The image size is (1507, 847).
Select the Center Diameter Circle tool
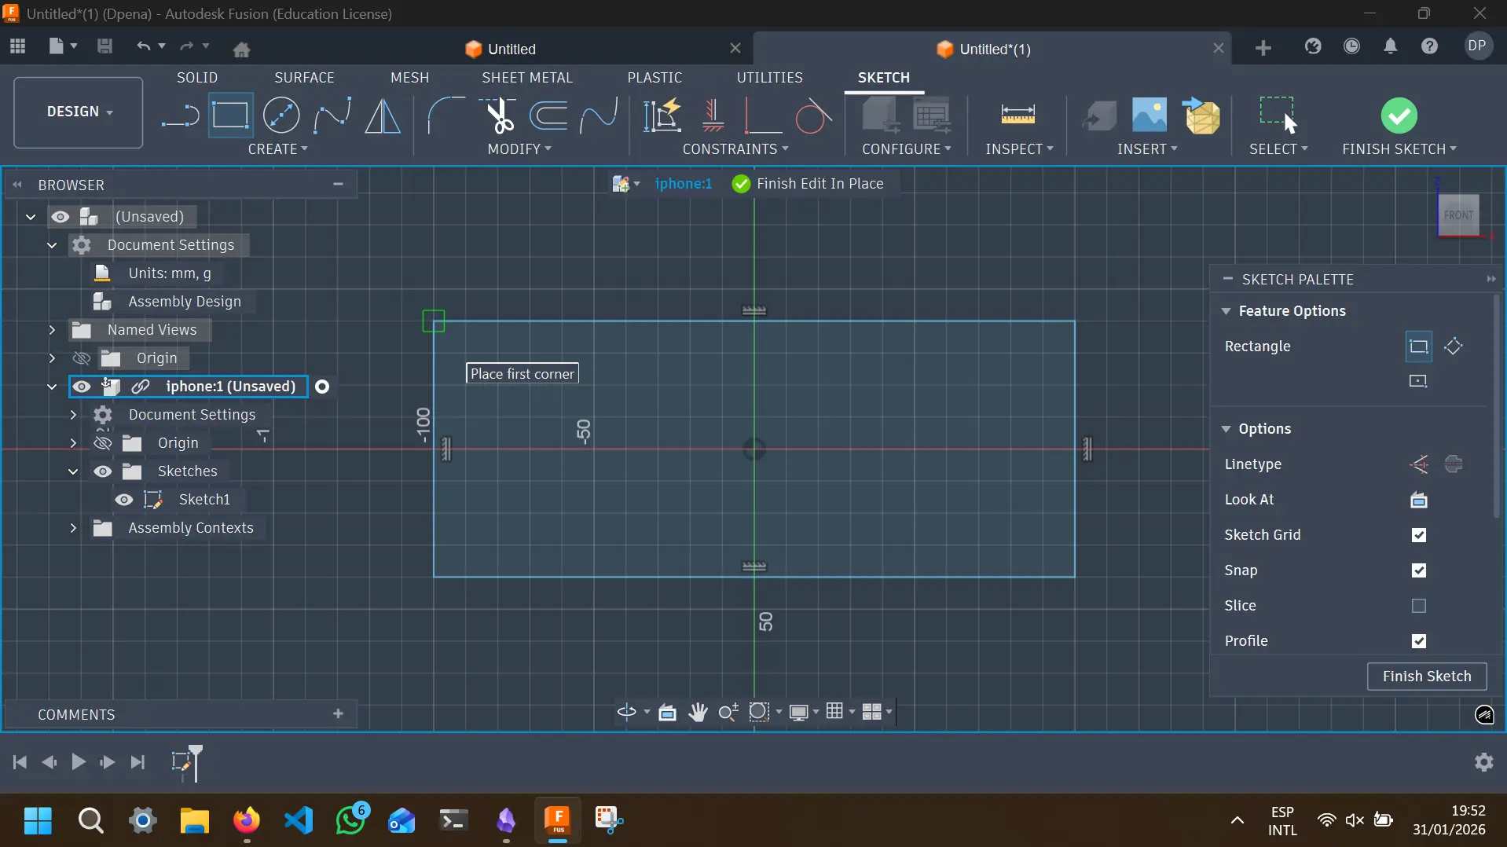click(x=280, y=115)
